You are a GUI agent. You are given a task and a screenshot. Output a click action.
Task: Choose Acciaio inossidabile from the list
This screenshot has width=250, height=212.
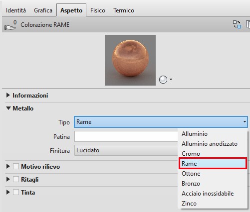pyautogui.click(x=213, y=194)
